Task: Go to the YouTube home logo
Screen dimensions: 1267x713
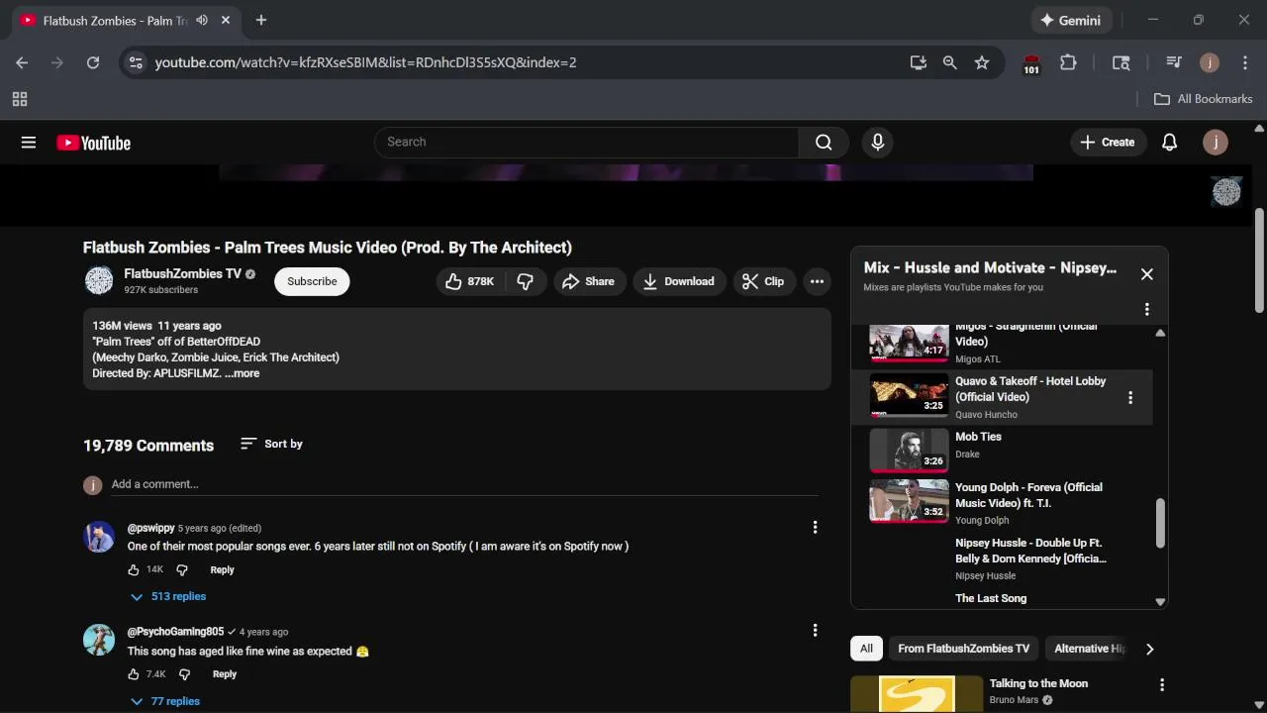Action: pos(94,143)
